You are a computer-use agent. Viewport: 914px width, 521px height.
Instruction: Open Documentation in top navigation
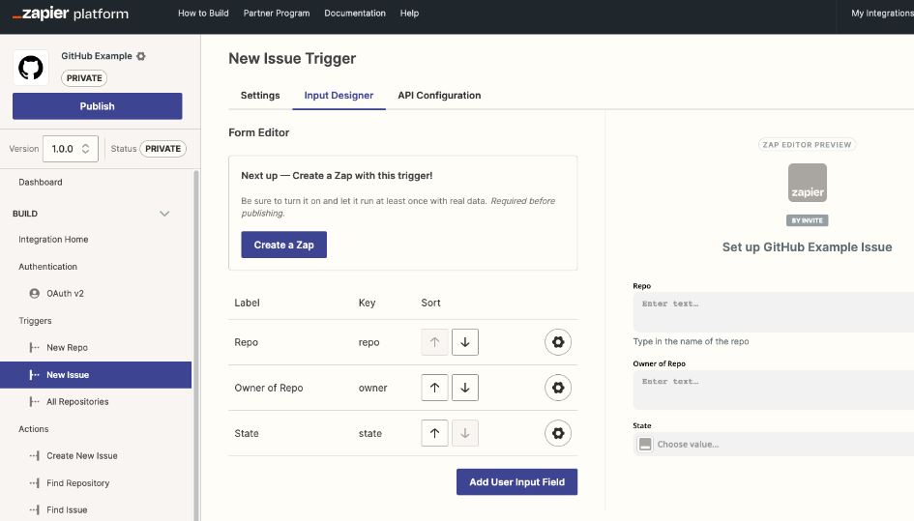click(355, 13)
